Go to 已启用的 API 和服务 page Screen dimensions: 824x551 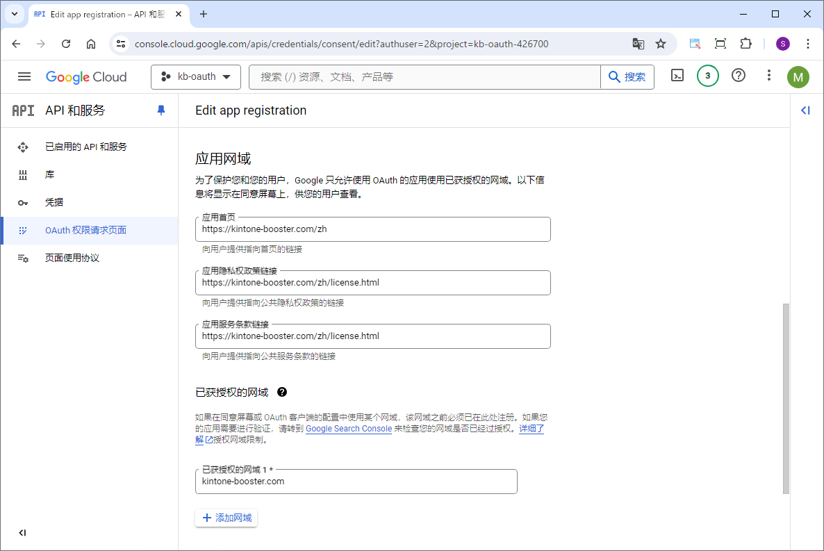click(86, 147)
